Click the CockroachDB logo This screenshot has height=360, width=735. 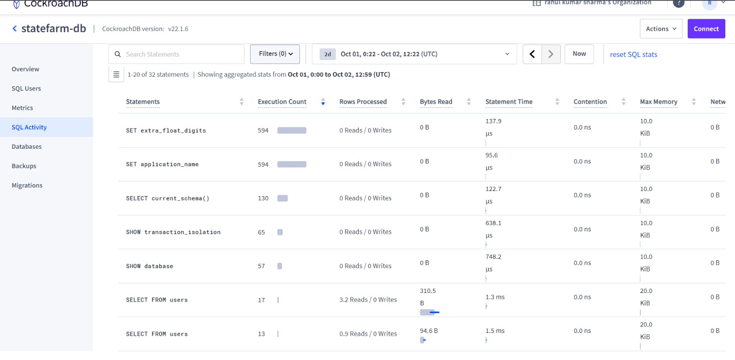pyautogui.click(x=50, y=4)
